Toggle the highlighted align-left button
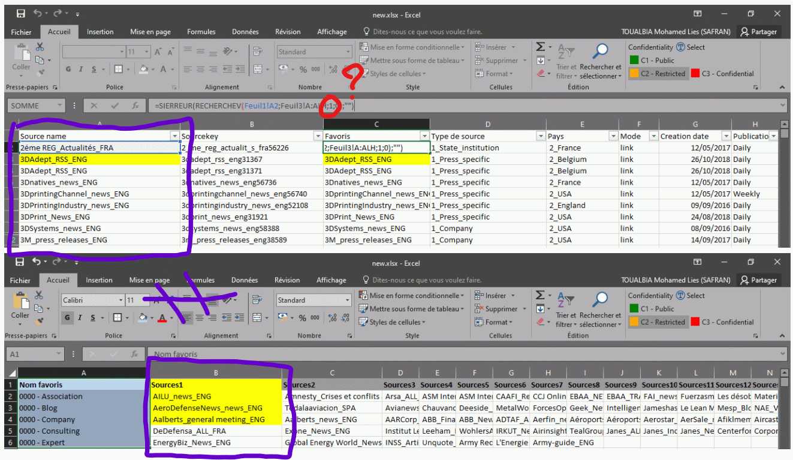The height and width of the screenshot is (460, 793). coord(186,318)
